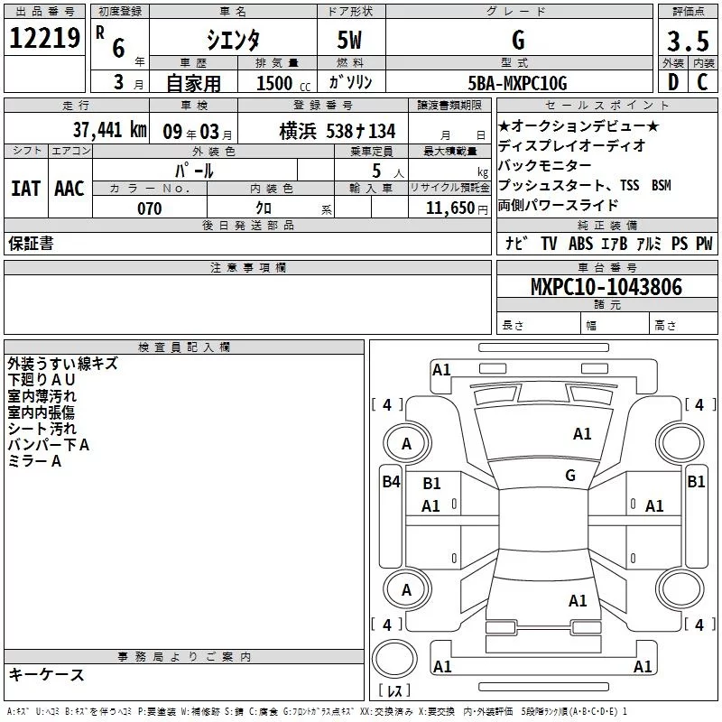Image resolution: width=722 pixels, height=722 pixels.
Task: Select inspector note 室内薄汚れ
Action: click(42, 396)
